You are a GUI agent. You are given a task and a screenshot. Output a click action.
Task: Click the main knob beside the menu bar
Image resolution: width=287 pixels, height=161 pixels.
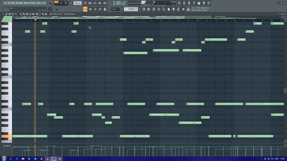[50, 3]
